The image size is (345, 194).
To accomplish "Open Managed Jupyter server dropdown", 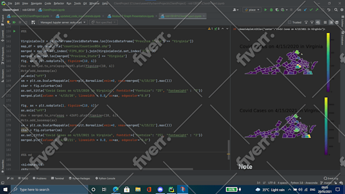I will click(x=63, y=22).
